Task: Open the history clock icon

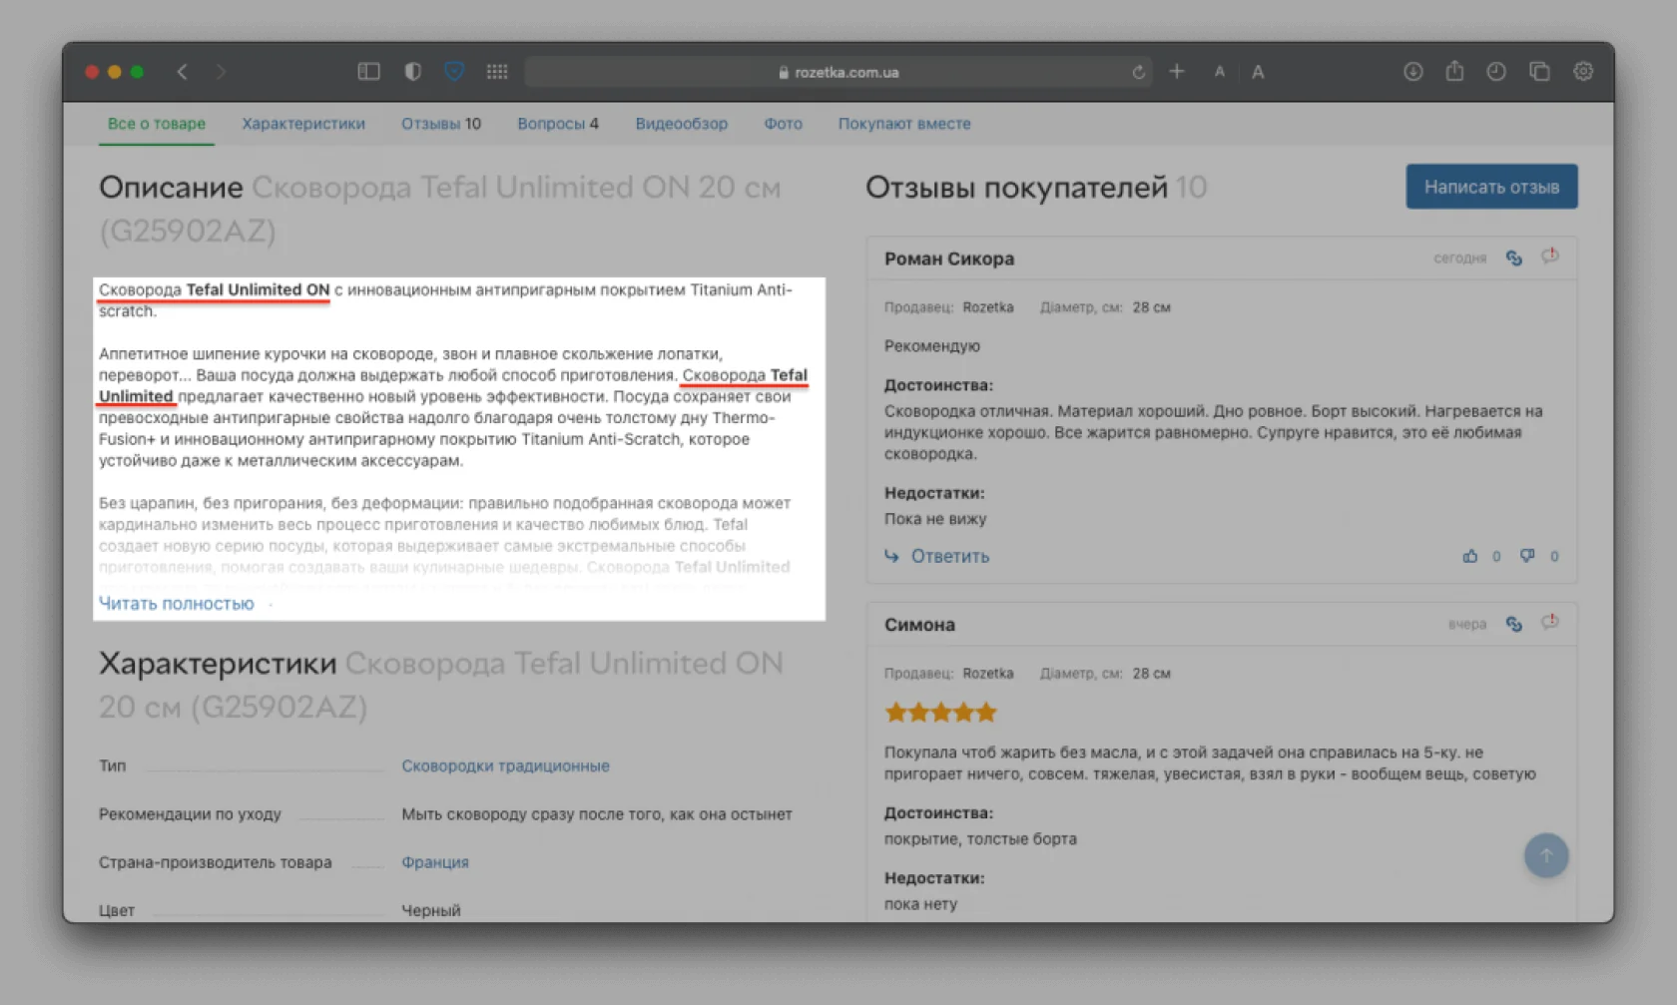Action: [1495, 72]
